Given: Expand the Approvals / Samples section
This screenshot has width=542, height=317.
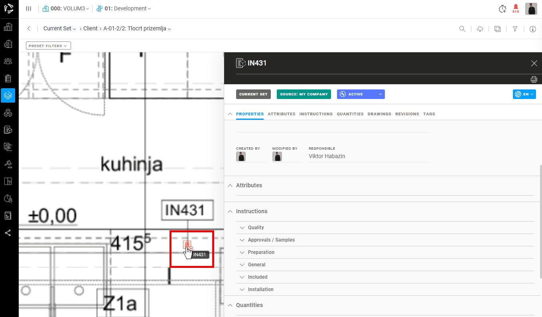Looking at the screenshot, I should coord(271,240).
